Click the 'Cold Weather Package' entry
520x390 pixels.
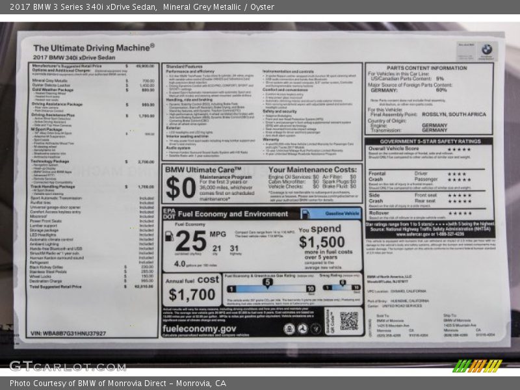point(93,90)
